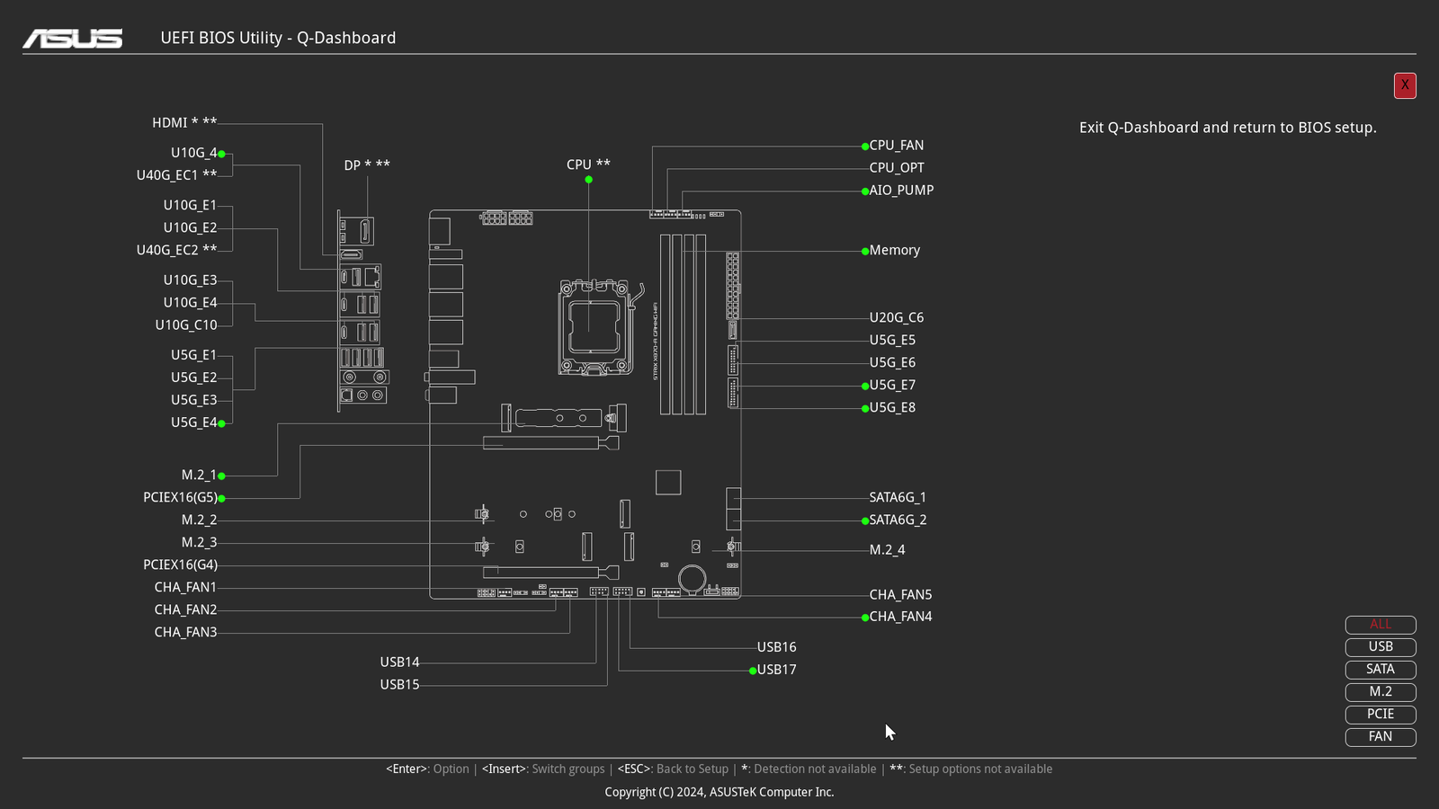Screen dimensions: 1439x809
Task: Click the U5G_E8 label
Action: [892, 408]
